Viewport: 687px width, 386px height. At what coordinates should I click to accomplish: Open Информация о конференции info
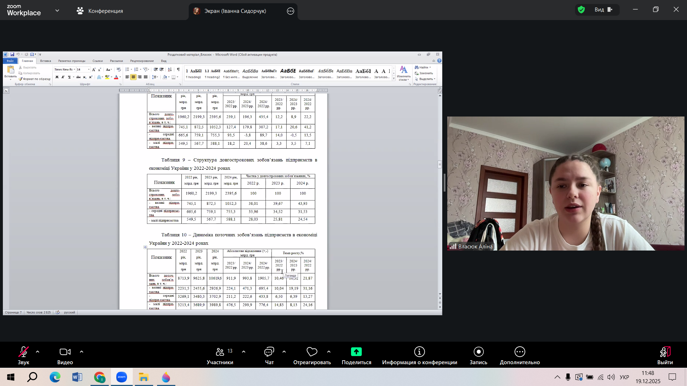pos(419,352)
